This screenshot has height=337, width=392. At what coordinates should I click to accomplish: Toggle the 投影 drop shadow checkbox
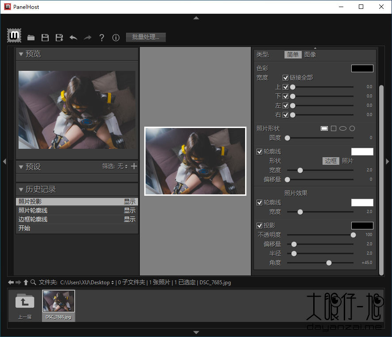click(260, 226)
